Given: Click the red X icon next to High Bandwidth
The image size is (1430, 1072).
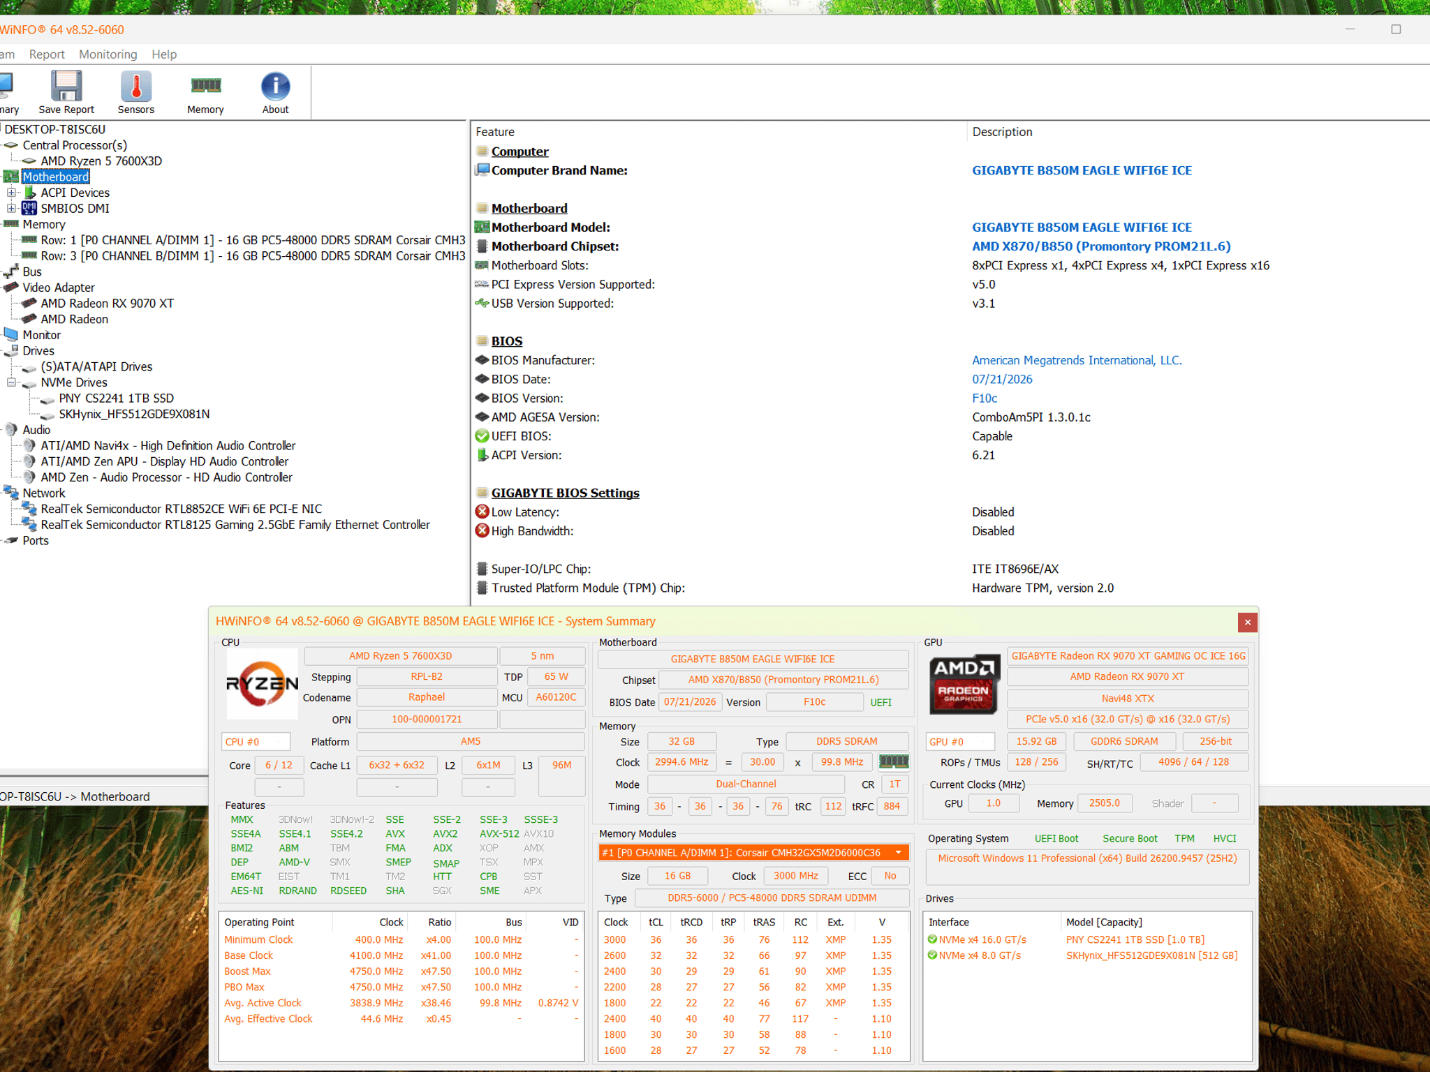Looking at the screenshot, I should click(482, 530).
